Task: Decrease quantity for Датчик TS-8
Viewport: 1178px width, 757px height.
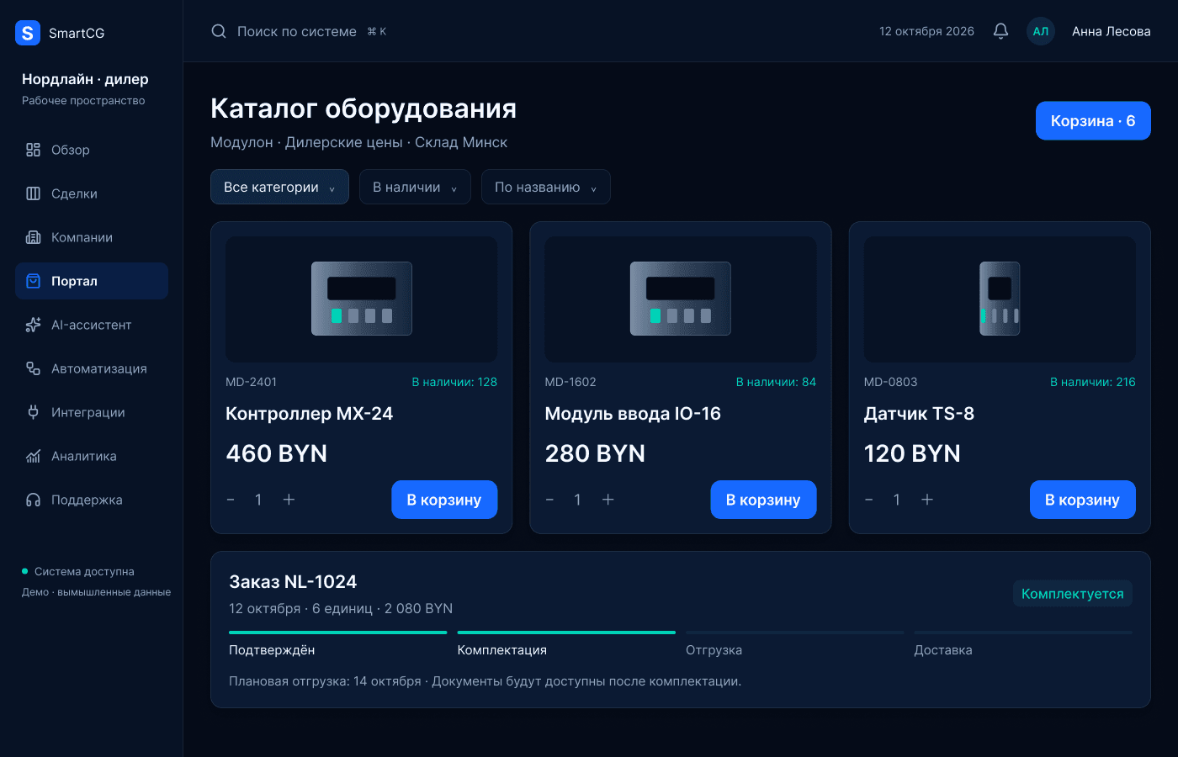Action: (869, 500)
